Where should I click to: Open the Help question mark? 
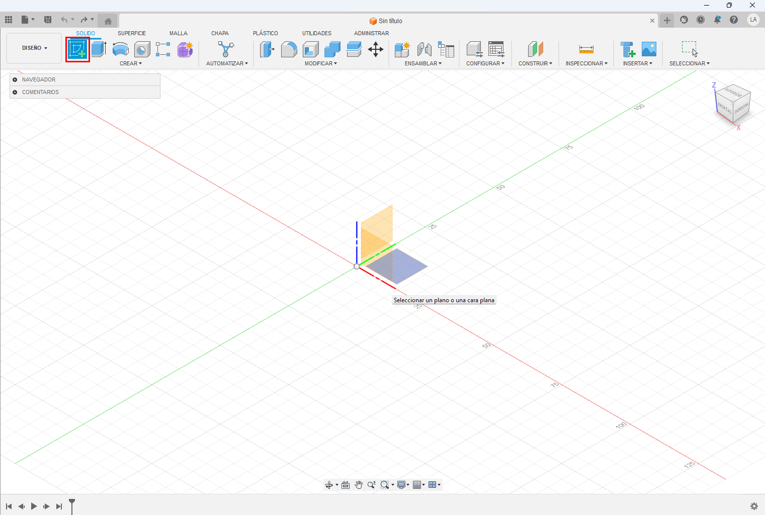(x=734, y=20)
